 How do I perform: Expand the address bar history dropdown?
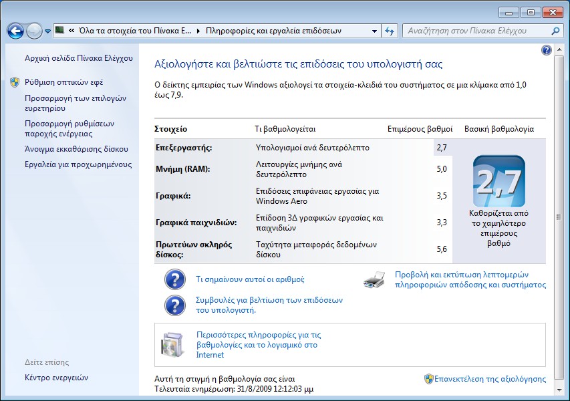pos(374,31)
